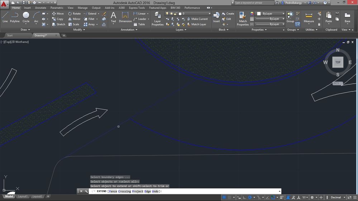Open annotation scale 1:1 dropdown
The height and width of the screenshot is (201, 358).
[305, 197]
